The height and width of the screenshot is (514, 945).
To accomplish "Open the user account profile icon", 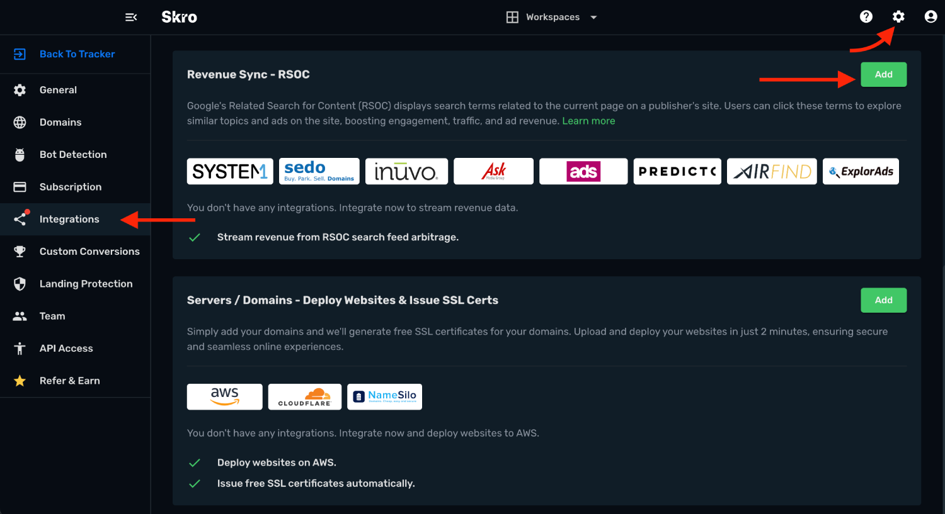I will pos(931,17).
